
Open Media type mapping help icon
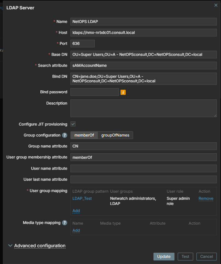tap(65, 223)
